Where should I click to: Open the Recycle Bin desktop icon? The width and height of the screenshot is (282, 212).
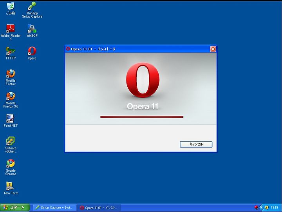tap(11, 8)
